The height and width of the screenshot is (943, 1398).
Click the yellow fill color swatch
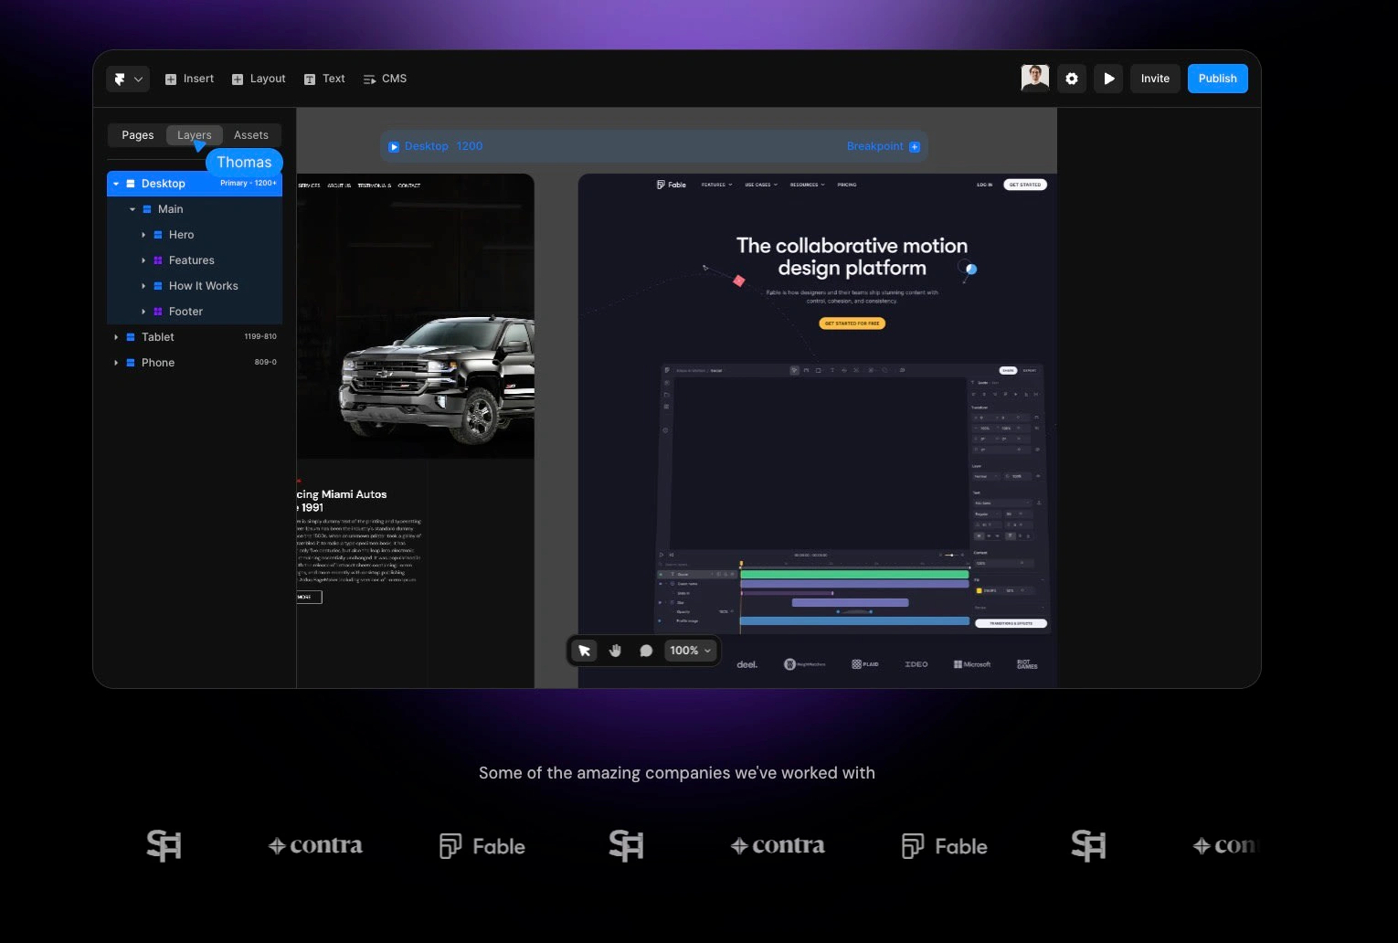pyautogui.click(x=980, y=591)
